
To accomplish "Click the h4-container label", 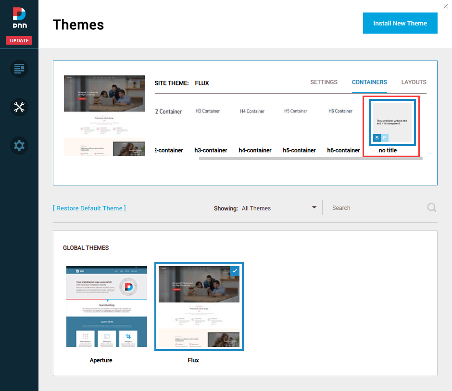I will pos(255,150).
